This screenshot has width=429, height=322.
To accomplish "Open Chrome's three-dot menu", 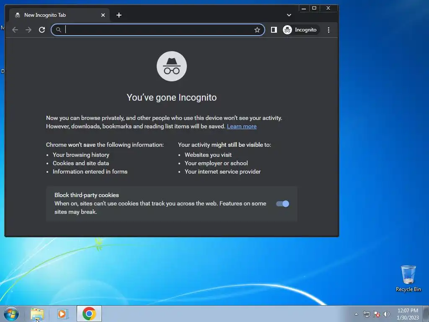I will 328,30.
